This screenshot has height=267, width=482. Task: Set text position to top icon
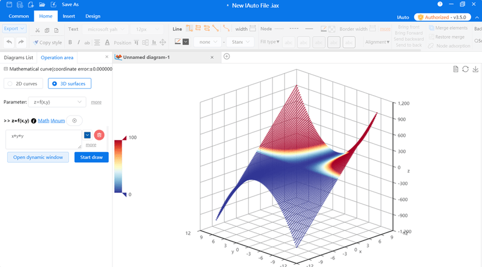coord(136,43)
